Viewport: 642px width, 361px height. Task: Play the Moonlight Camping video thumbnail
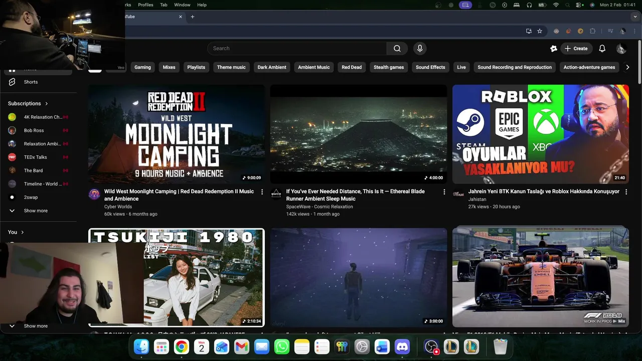177,134
